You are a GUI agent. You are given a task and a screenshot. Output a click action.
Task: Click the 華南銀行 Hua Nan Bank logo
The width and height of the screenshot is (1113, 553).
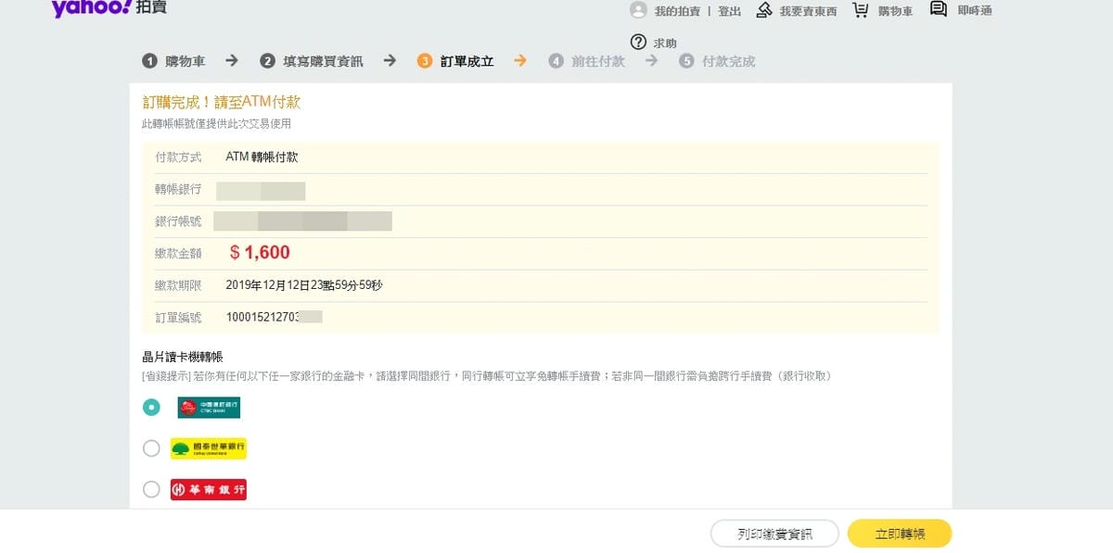pos(208,488)
